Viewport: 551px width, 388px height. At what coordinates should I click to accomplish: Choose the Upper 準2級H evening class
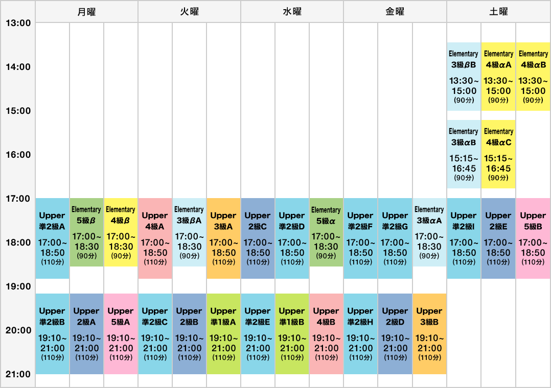[360, 334]
